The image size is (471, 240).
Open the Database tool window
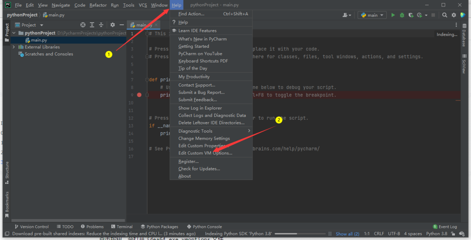(x=464, y=35)
